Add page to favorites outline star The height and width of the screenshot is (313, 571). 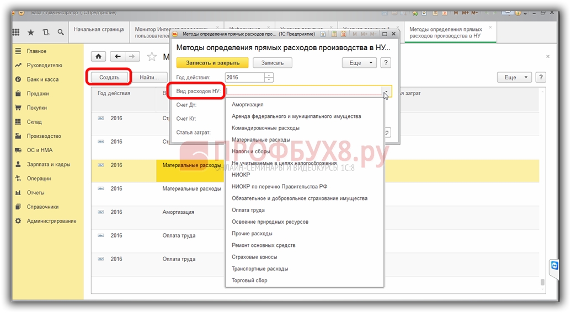coord(152,57)
